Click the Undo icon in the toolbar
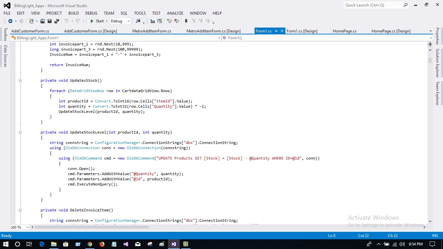This screenshot has height=249, width=443. coord(66,21)
